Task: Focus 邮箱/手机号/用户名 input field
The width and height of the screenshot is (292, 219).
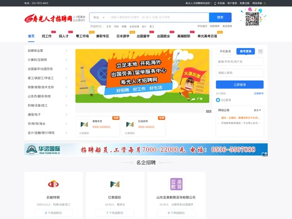Action: (240, 62)
